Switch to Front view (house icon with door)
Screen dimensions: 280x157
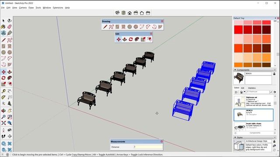[129, 13]
